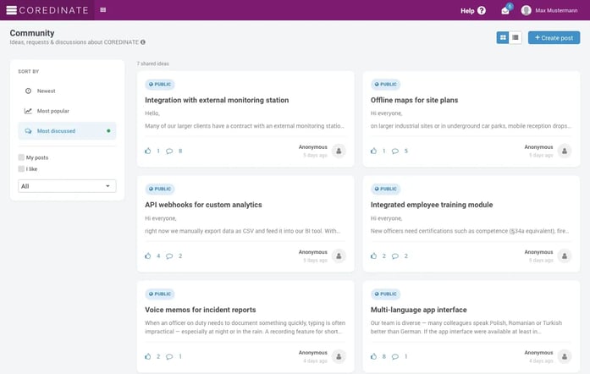Click PUBLIC badge on Offline maps post
The width and height of the screenshot is (590, 374).
point(386,85)
